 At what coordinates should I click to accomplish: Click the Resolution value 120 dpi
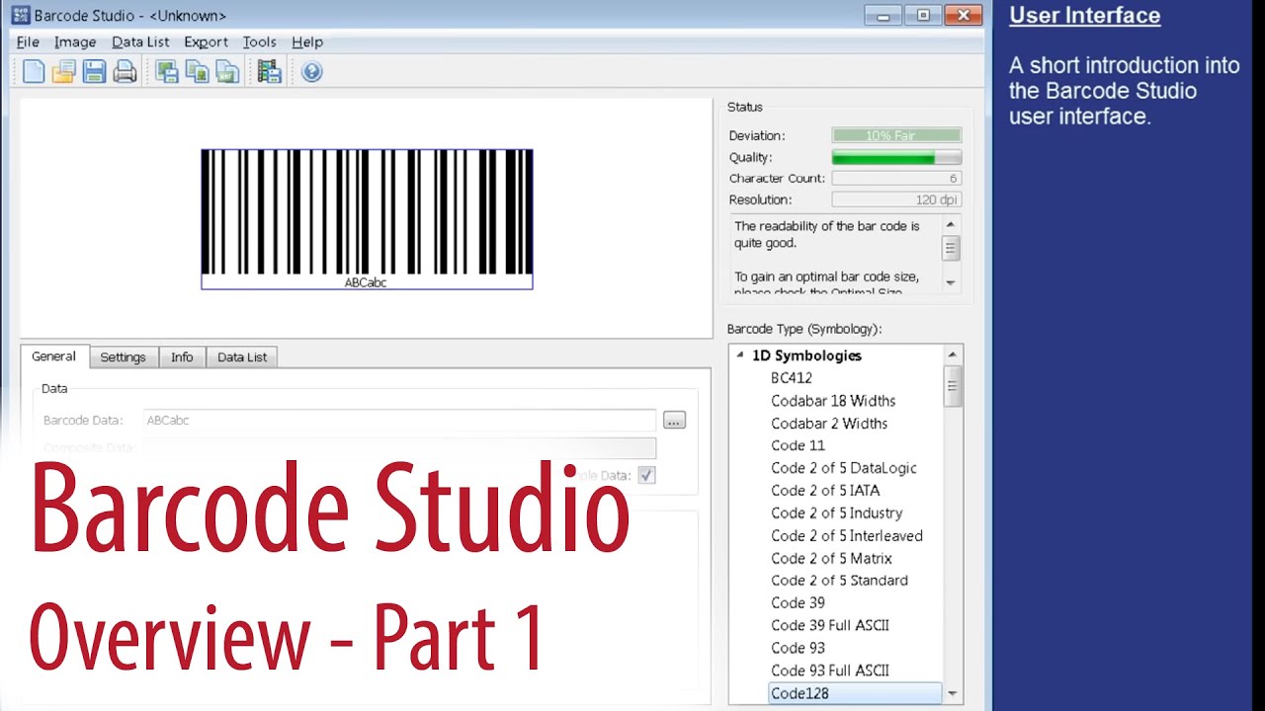coord(896,200)
